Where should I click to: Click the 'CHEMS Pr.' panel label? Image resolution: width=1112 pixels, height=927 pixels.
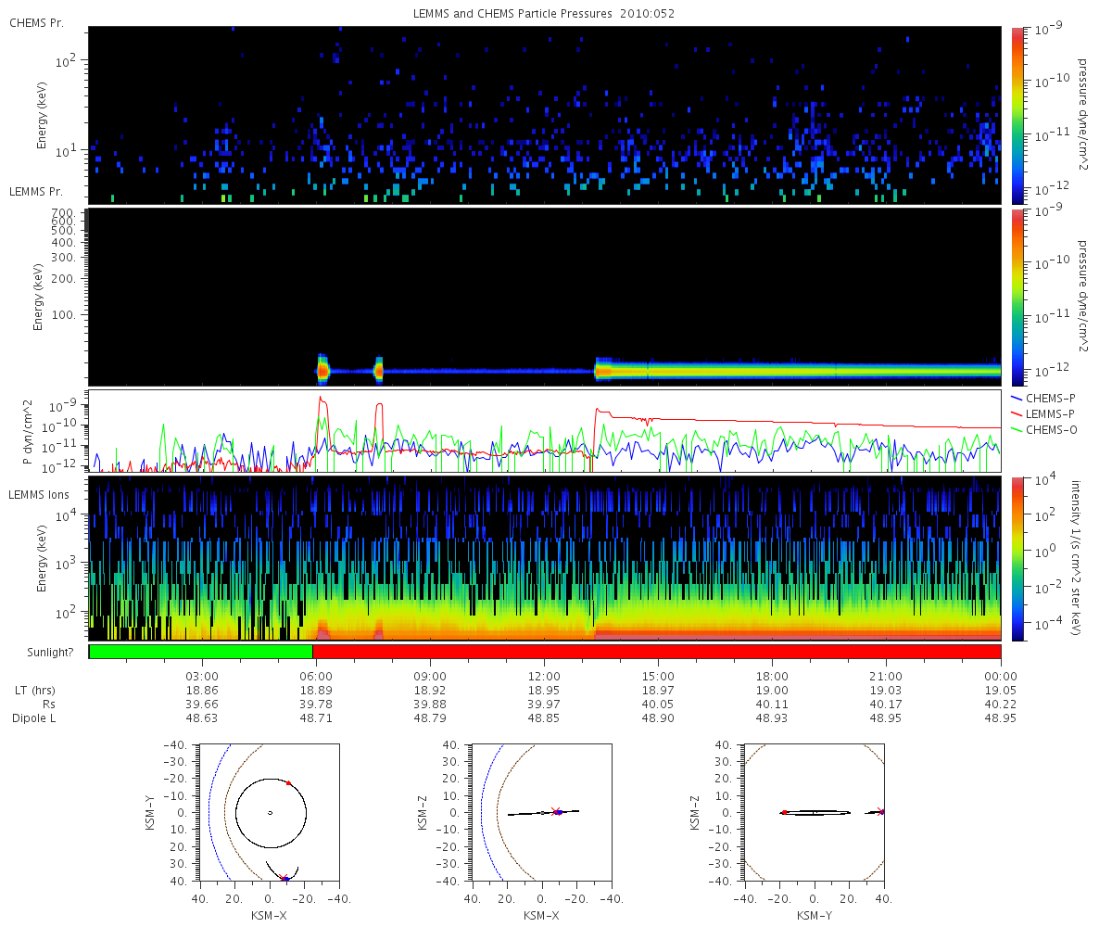pyautogui.click(x=36, y=21)
